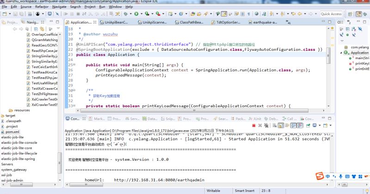The image size is (370, 194).
Task: Open the Open Console dropdown arrow
Action: click(x=331, y=125)
